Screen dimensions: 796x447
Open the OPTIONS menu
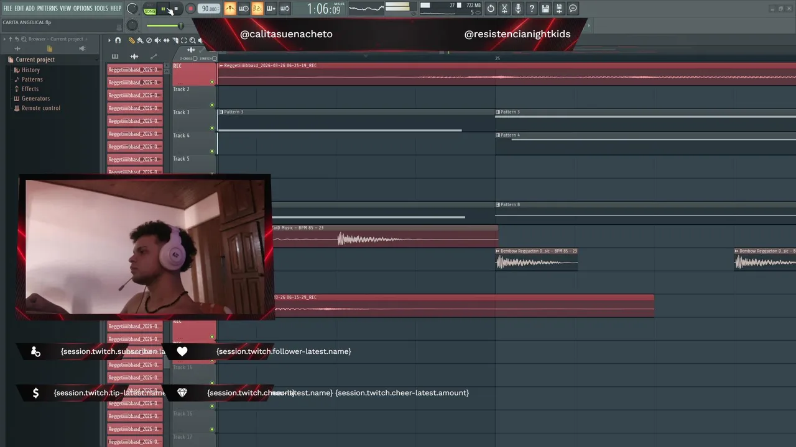pyautogui.click(x=83, y=9)
